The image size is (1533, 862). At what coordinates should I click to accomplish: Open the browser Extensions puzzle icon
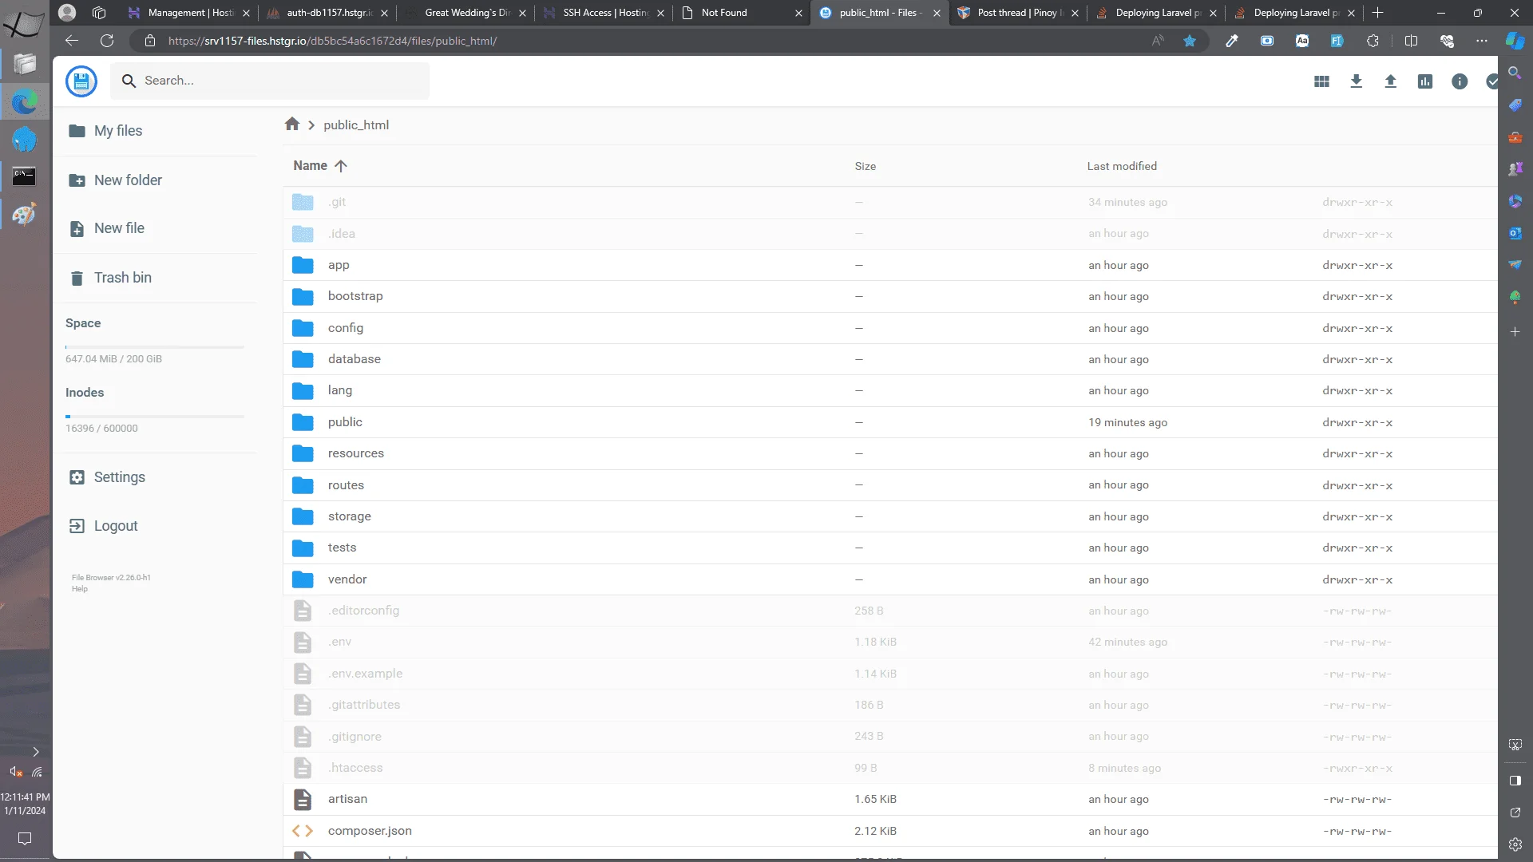point(1373,41)
